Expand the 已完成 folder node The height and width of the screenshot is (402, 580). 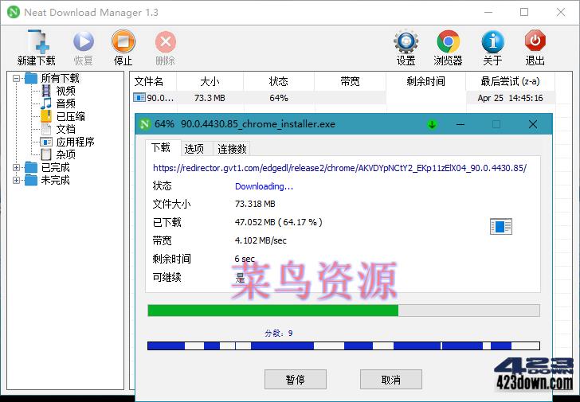coord(16,168)
